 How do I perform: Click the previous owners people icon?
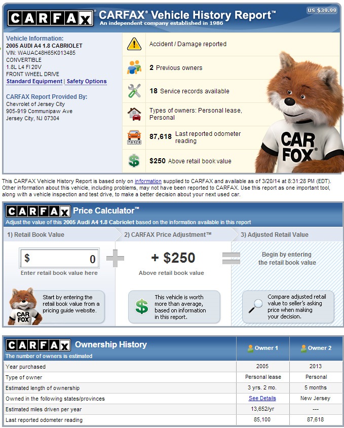(x=134, y=67)
